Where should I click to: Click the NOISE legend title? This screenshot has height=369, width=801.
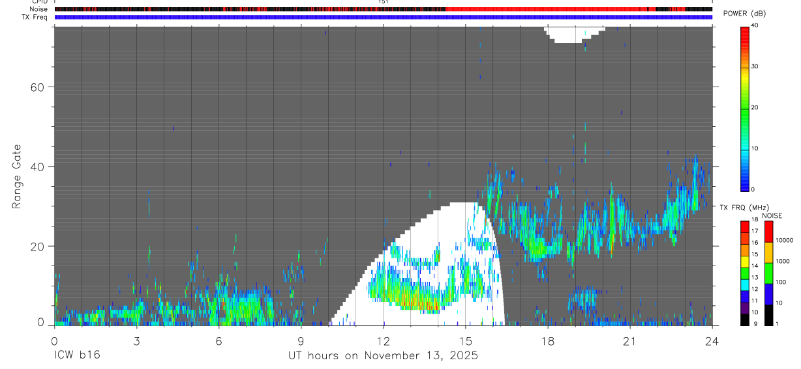[x=772, y=215]
